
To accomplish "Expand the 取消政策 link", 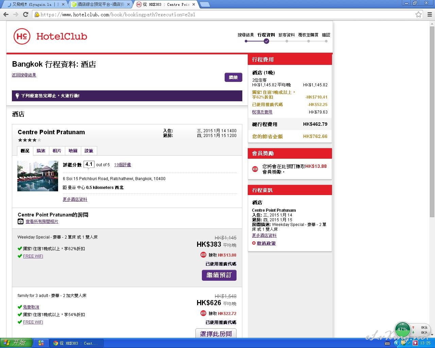I will click(x=266, y=243).
